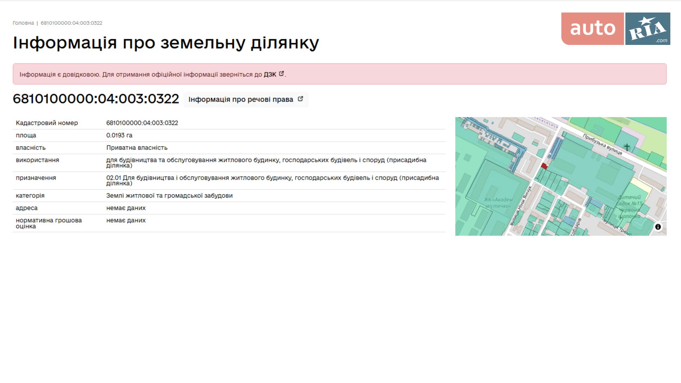Select the large cadastral number heading
Viewport: 681px width, 383px height.
[96, 99]
